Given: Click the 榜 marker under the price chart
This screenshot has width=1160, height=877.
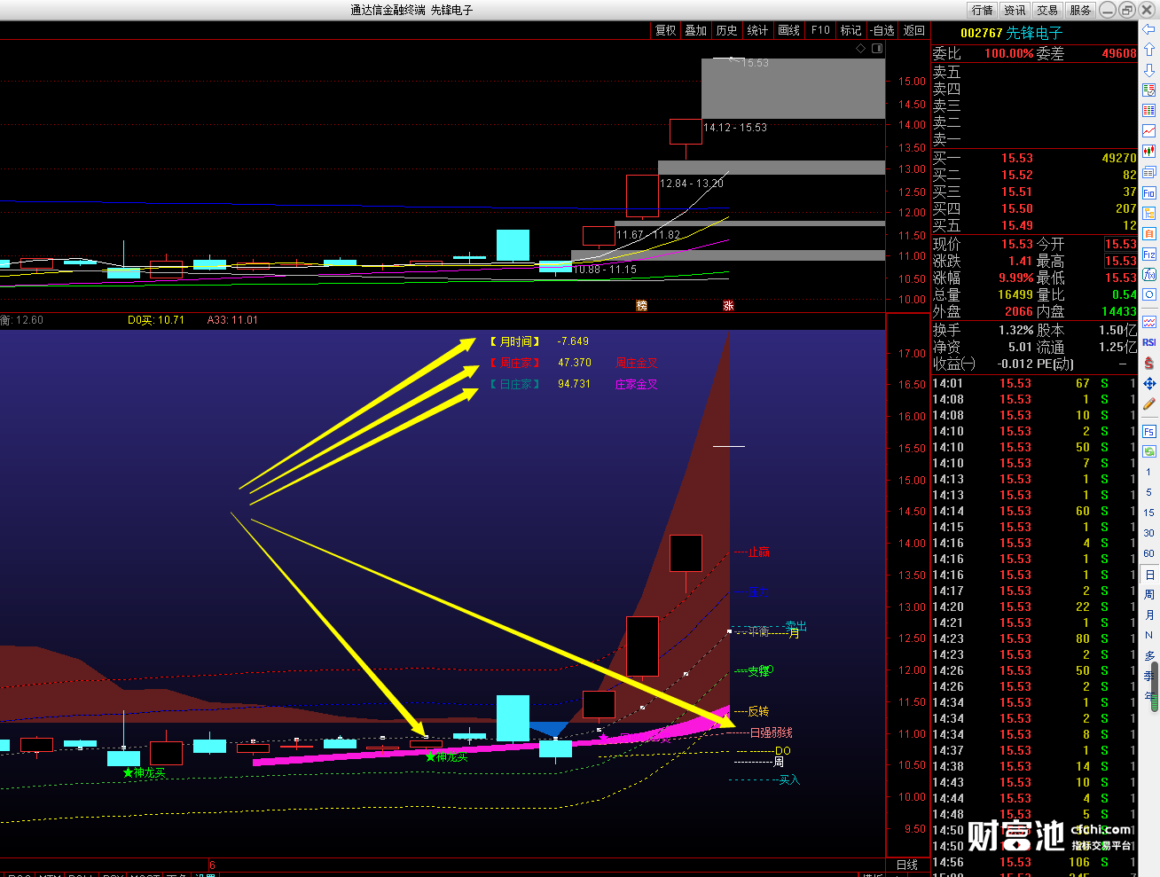Looking at the screenshot, I should click(642, 306).
